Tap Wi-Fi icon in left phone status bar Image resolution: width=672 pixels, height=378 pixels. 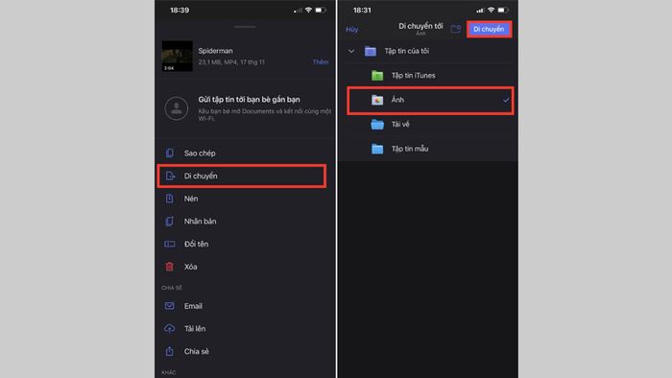click(308, 11)
